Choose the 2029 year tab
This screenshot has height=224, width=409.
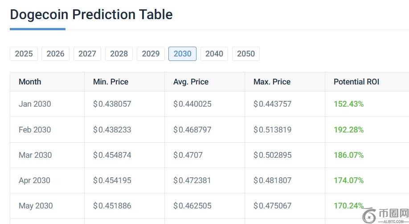click(x=151, y=54)
